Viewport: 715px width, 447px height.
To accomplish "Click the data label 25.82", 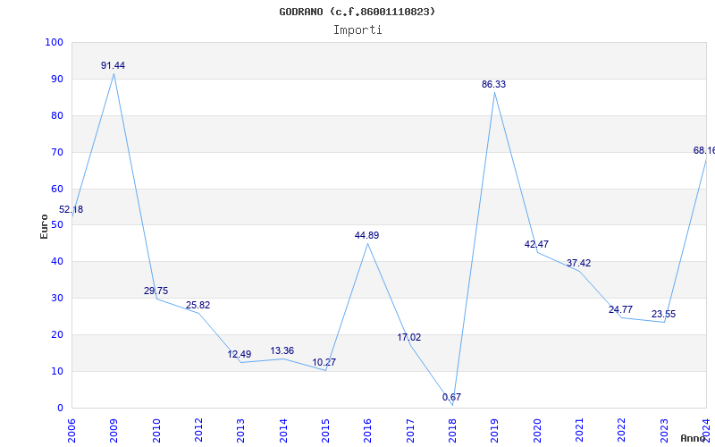I will tap(198, 305).
